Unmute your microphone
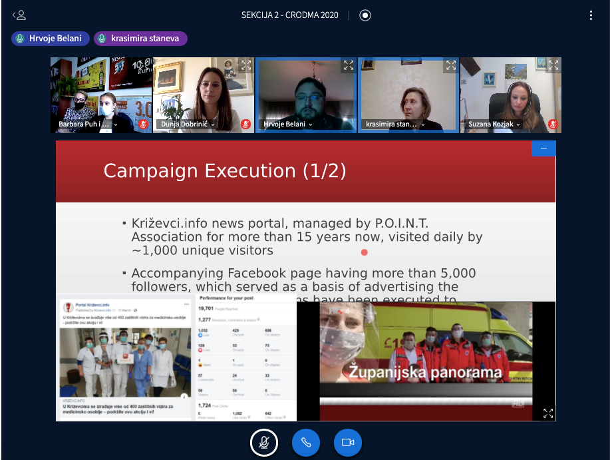Screen dimensions: 610x460 click(x=264, y=442)
